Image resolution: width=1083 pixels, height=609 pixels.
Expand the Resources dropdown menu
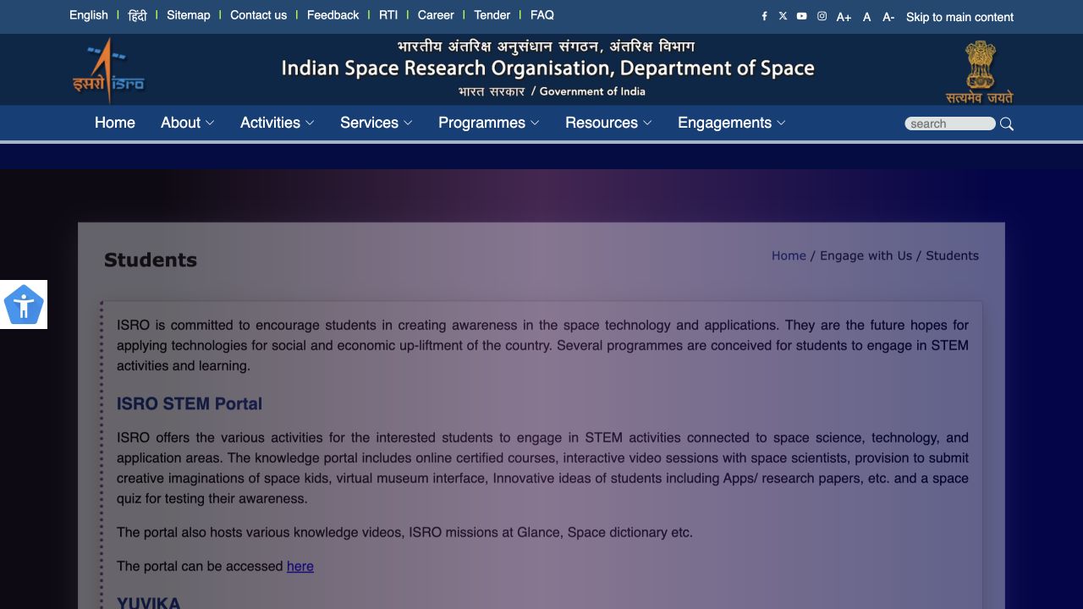[x=608, y=123]
